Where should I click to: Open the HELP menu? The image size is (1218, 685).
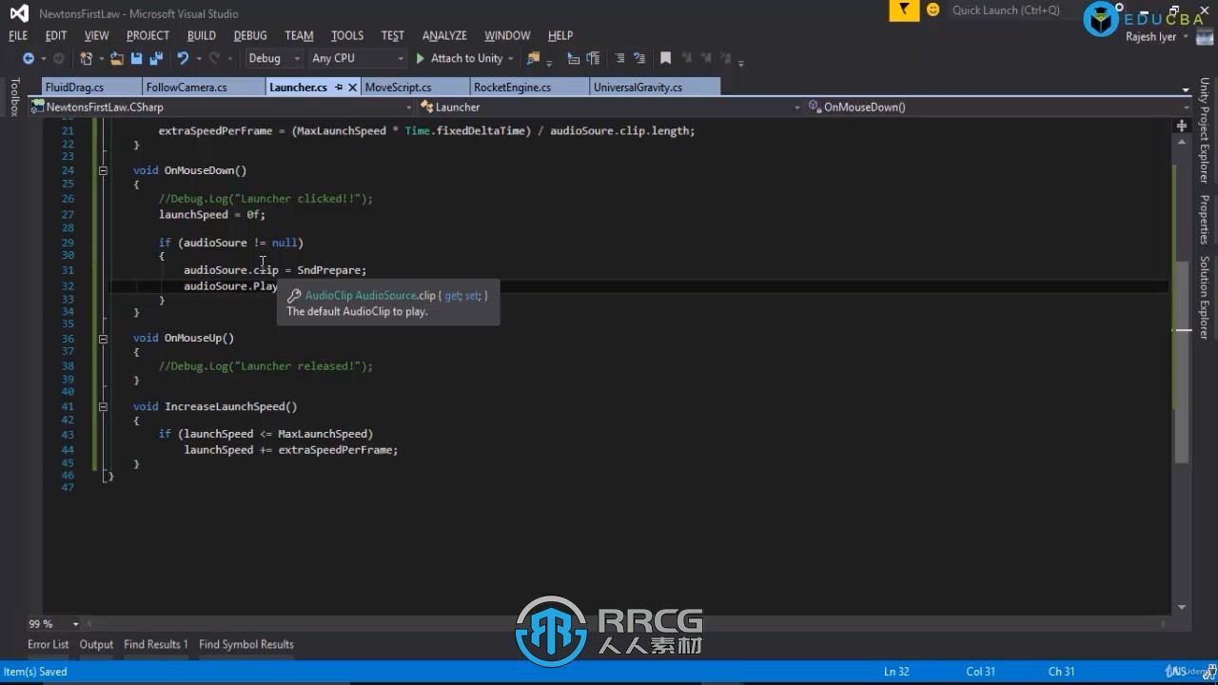pyautogui.click(x=560, y=35)
